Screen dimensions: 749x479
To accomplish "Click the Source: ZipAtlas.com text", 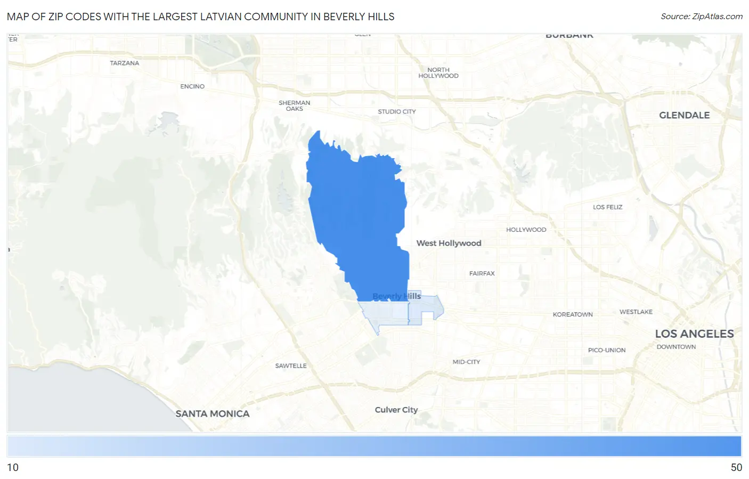I will click(702, 17).
